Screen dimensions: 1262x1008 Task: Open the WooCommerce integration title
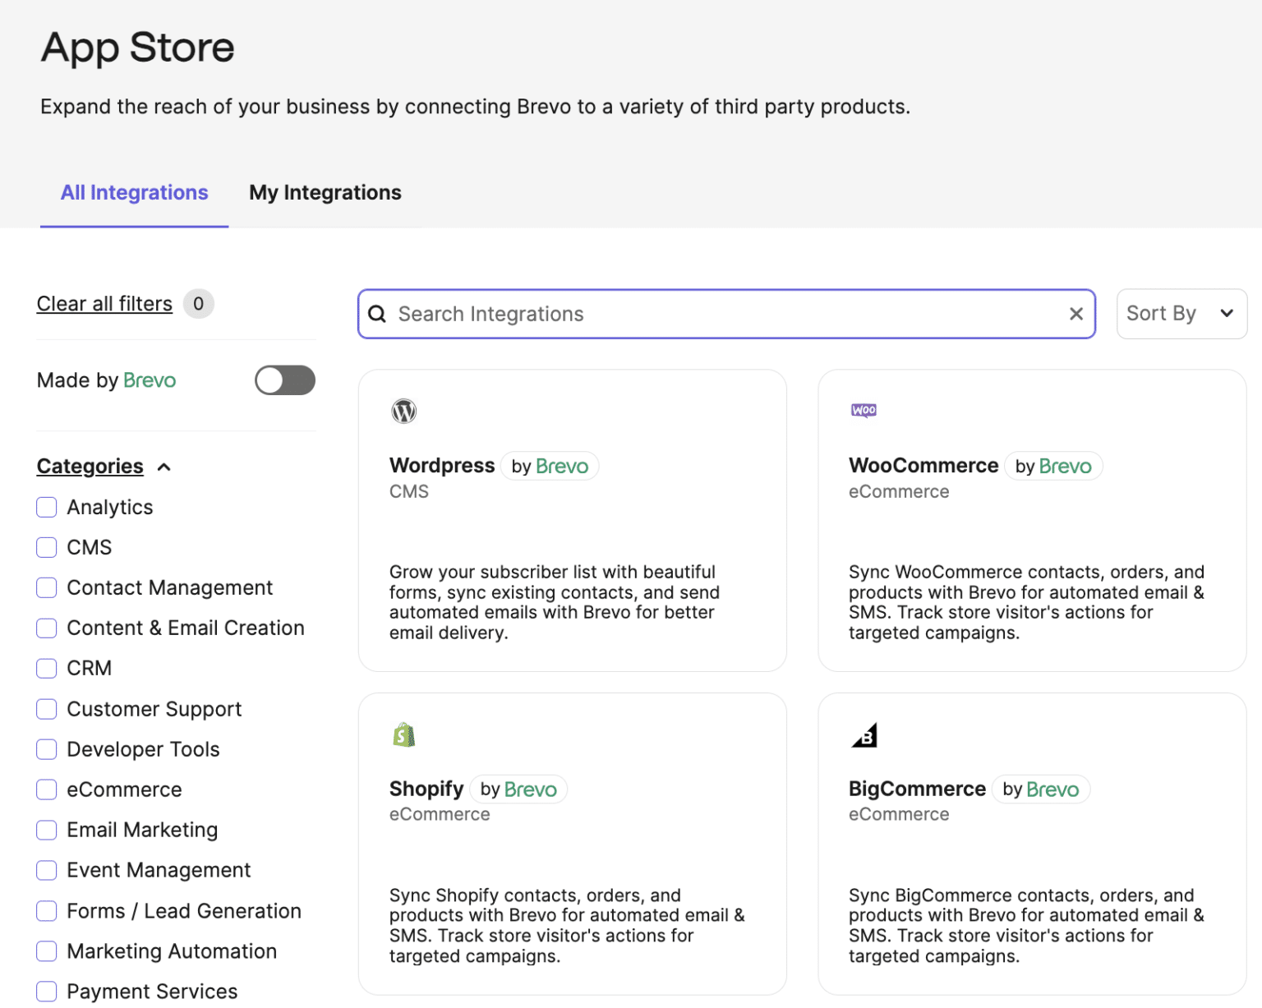pos(923,465)
